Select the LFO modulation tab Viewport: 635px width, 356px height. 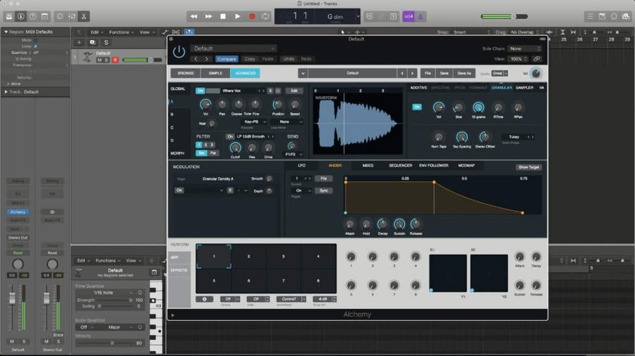(x=302, y=165)
